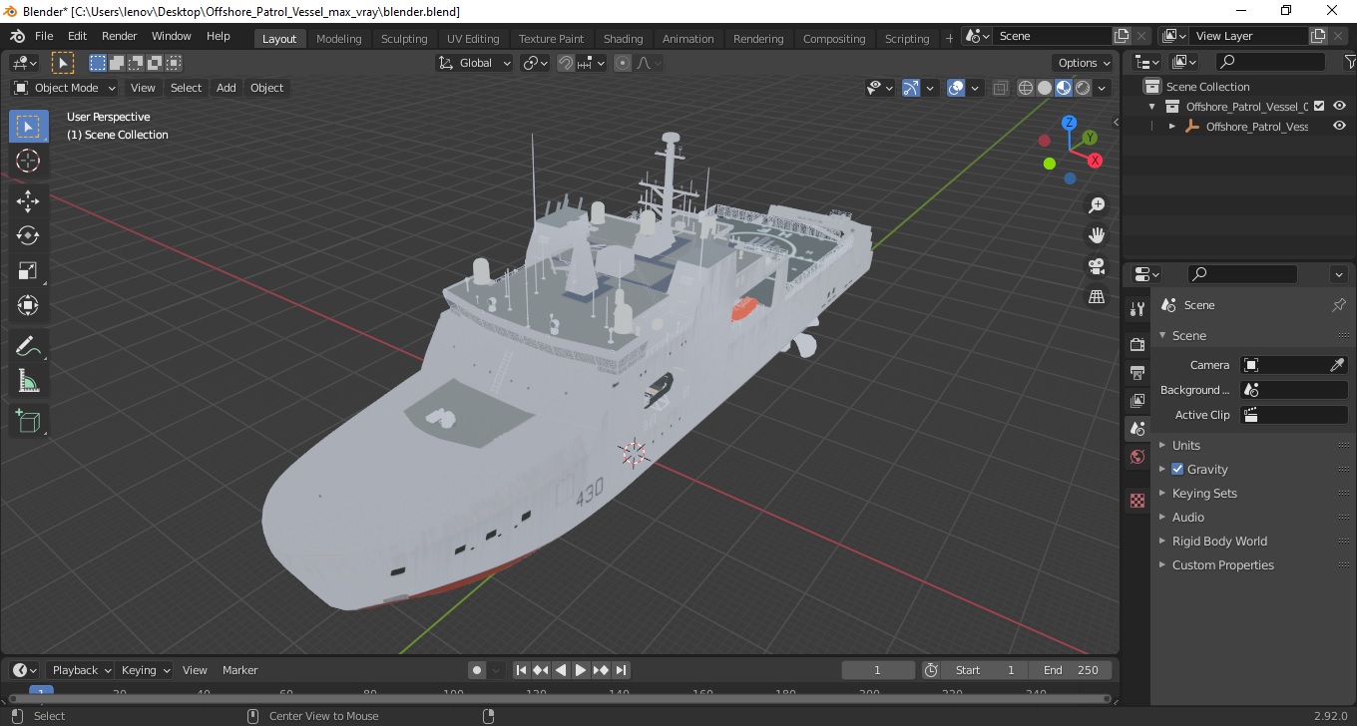Open the Add menu in viewport header
The width and height of the screenshot is (1357, 726).
[226, 88]
